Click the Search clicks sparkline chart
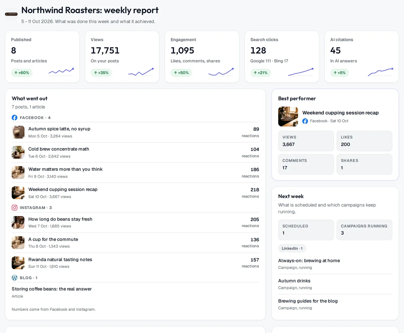This screenshot has height=333, width=404. (301, 72)
